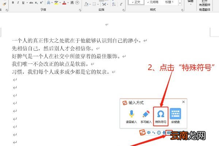Screen dimensions: 219x146
Task: Click the Sort icon
Action: 114,4
